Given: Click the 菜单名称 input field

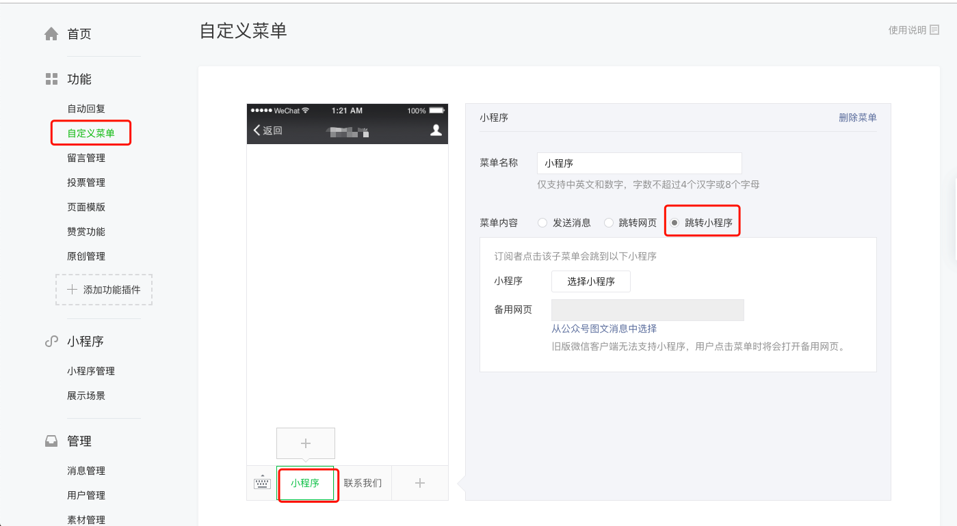Looking at the screenshot, I should coord(639,163).
